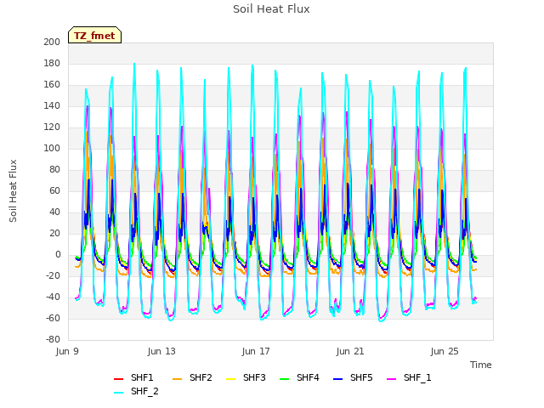Click the 60 y-axis tick label

[54, 190]
